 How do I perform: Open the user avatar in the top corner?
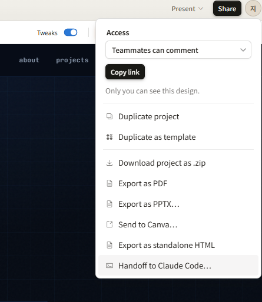tap(253, 8)
